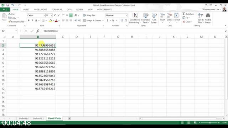This screenshot has height=128, width=228.
Task: Open the font name Calibri dropdown
Action: (x=44, y=15)
